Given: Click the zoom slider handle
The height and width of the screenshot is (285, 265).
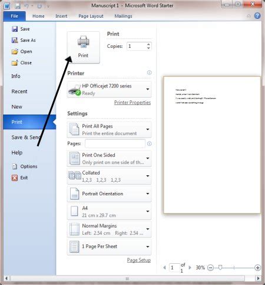Looking at the screenshot, I should [220, 267].
